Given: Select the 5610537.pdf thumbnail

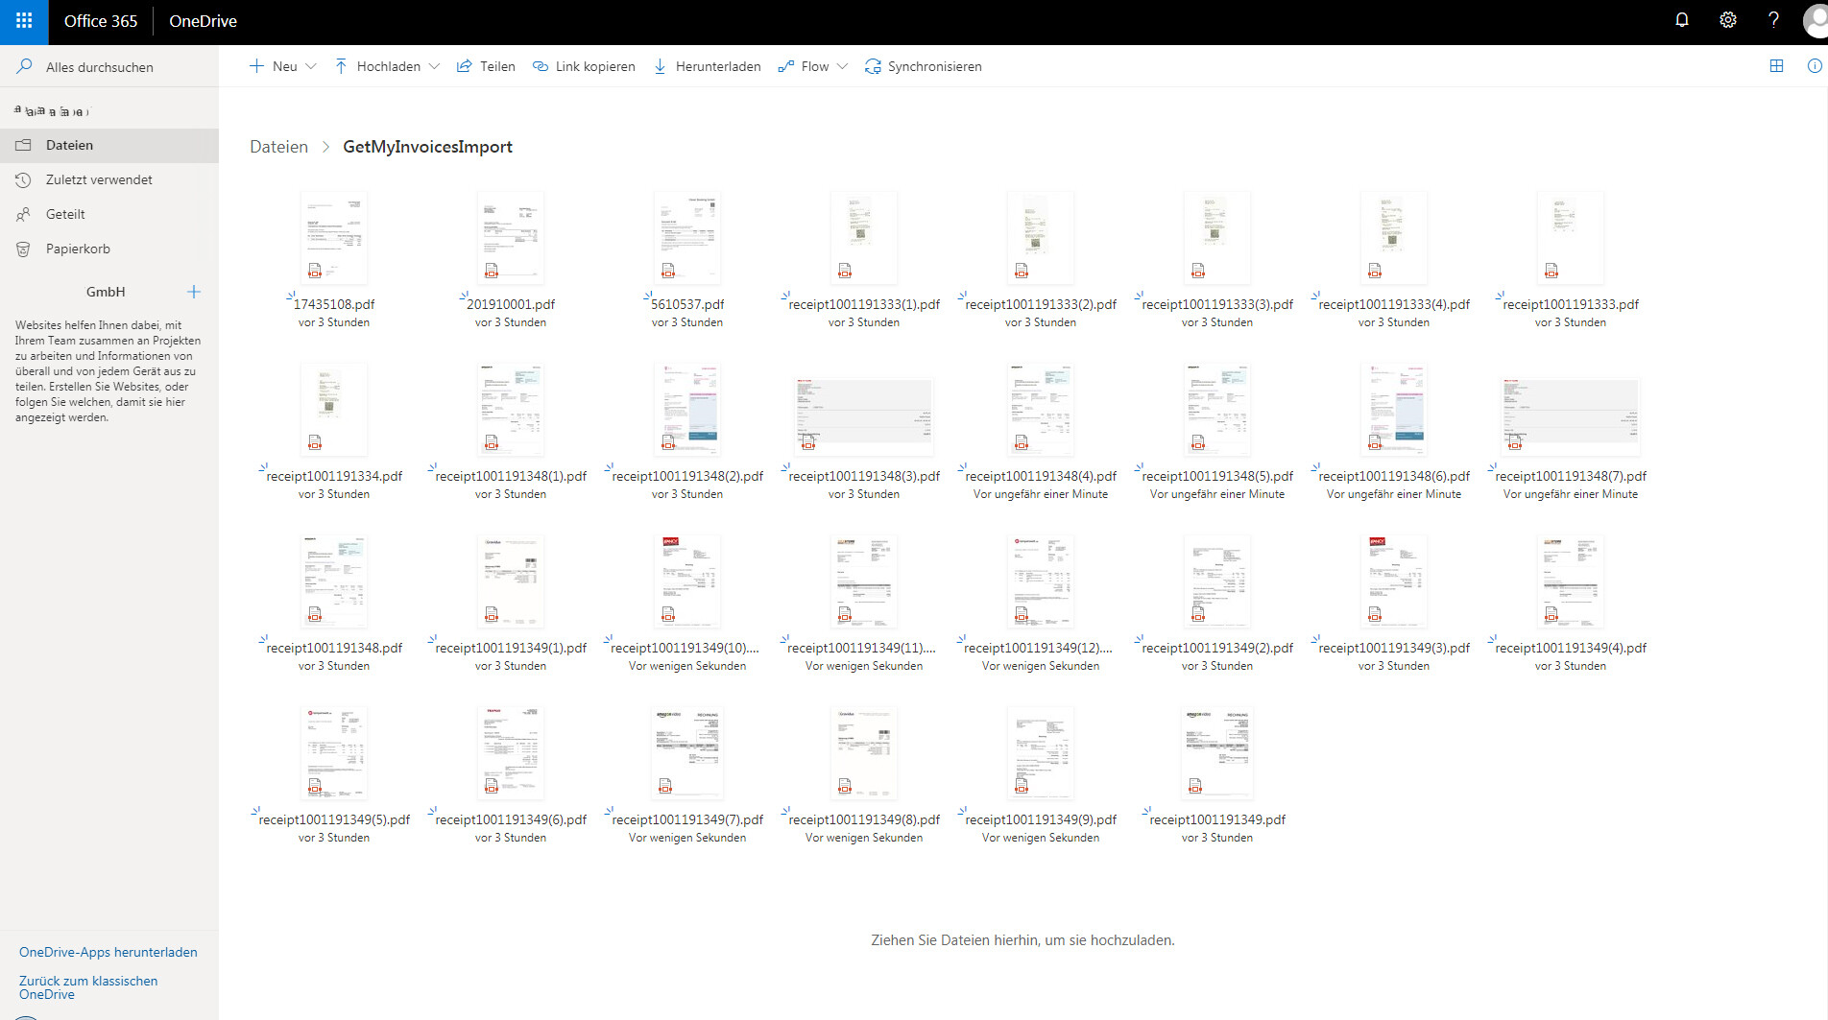Looking at the screenshot, I should [x=687, y=237].
